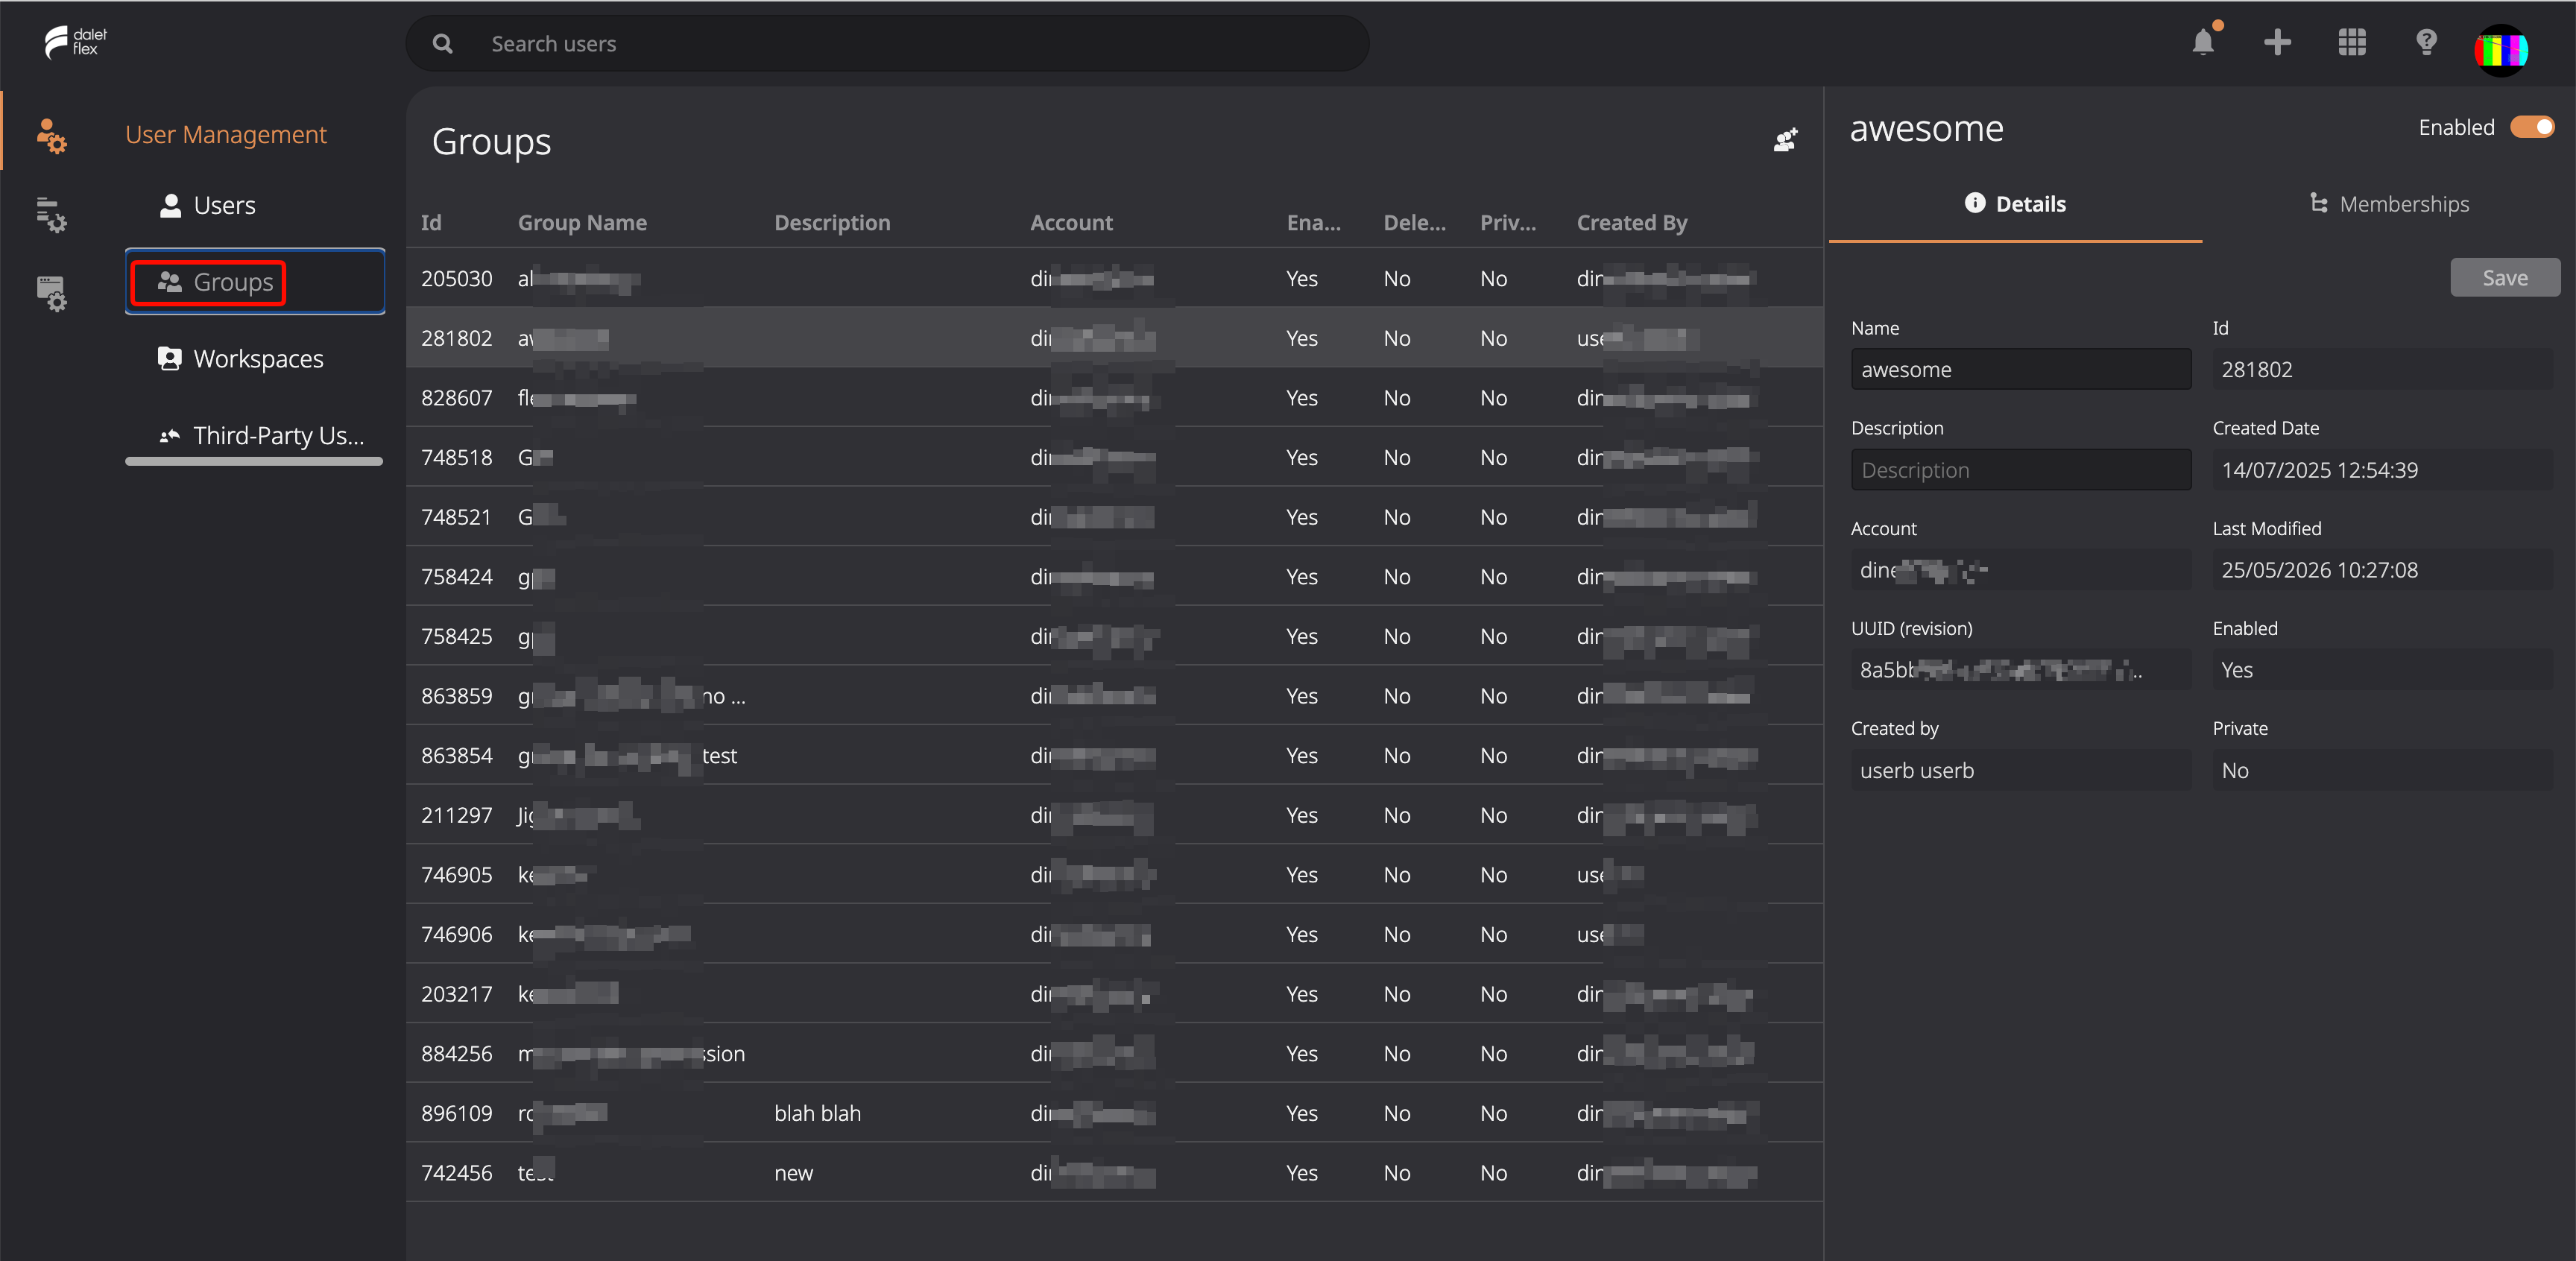Viewport: 2576px width, 1261px height.
Task: Switch to the Memberships tab
Action: tap(2388, 204)
